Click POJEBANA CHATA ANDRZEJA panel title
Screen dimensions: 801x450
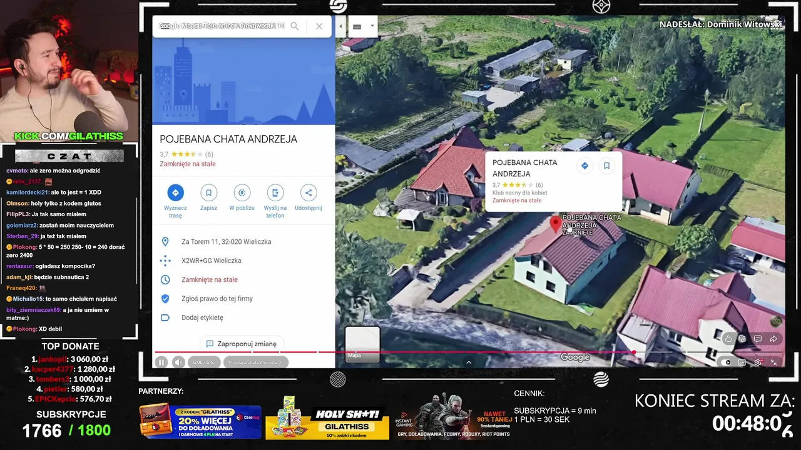pyautogui.click(x=228, y=139)
